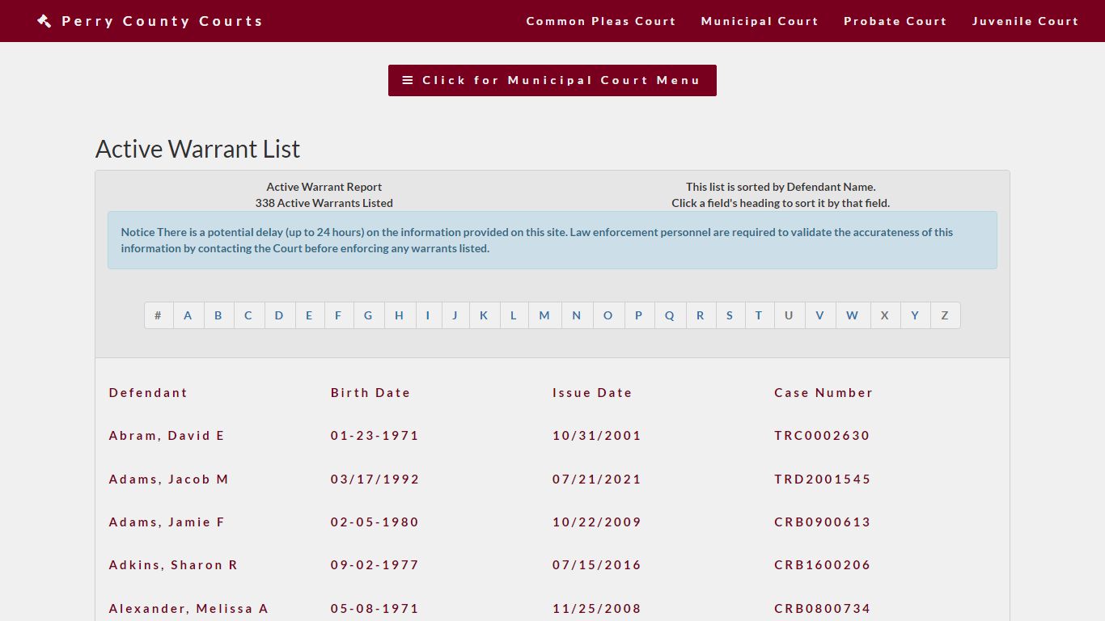Show defendants starting with R
Image resolution: width=1105 pixels, height=621 pixels.
[701, 315]
